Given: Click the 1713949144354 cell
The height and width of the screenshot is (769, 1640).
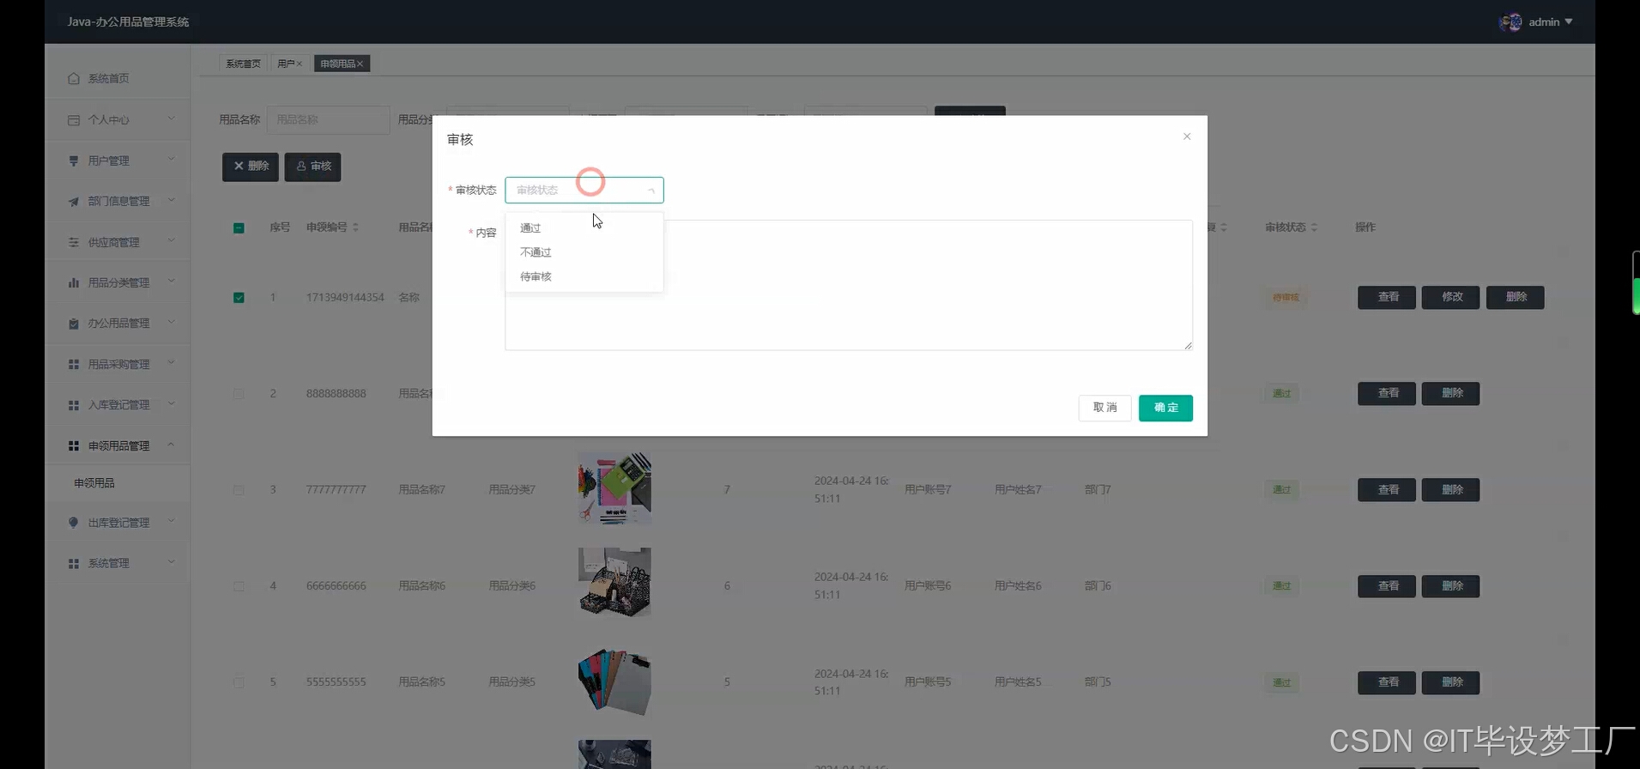Looking at the screenshot, I should pyautogui.click(x=345, y=298).
